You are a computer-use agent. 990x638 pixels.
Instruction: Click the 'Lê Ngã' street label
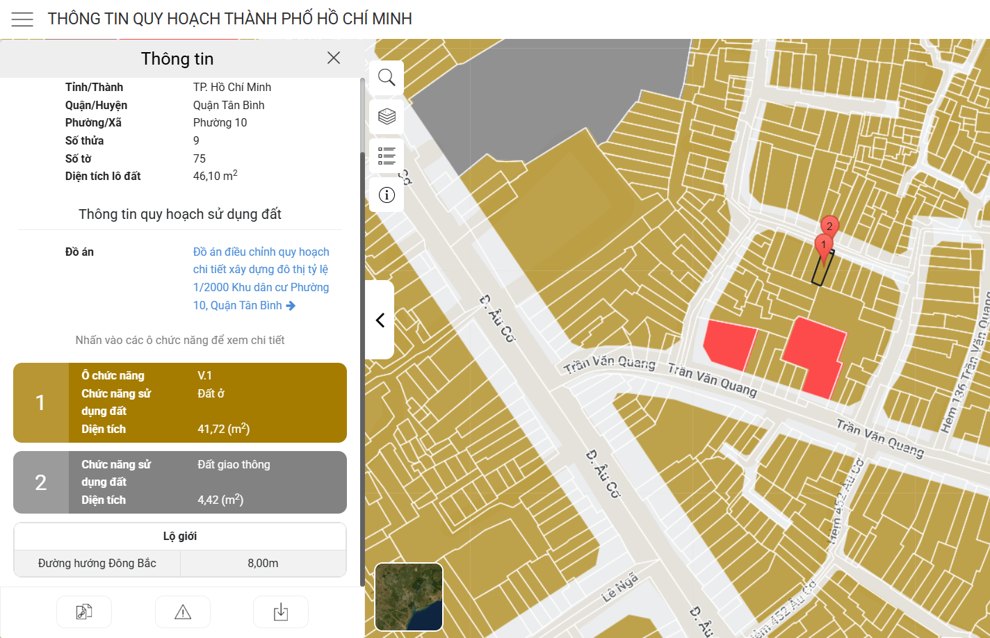[619, 587]
